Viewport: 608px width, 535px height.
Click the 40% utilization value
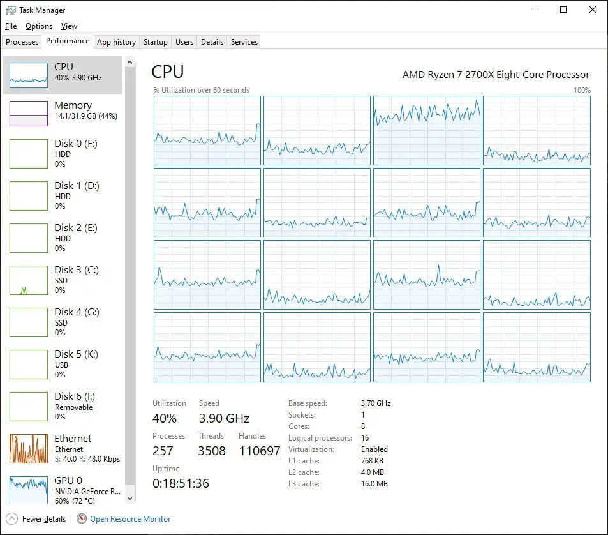coord(165,418)
